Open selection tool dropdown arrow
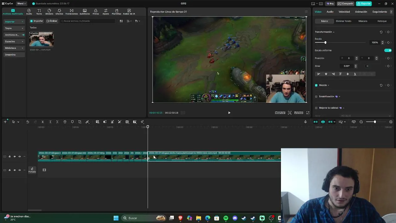 point(18,122)
